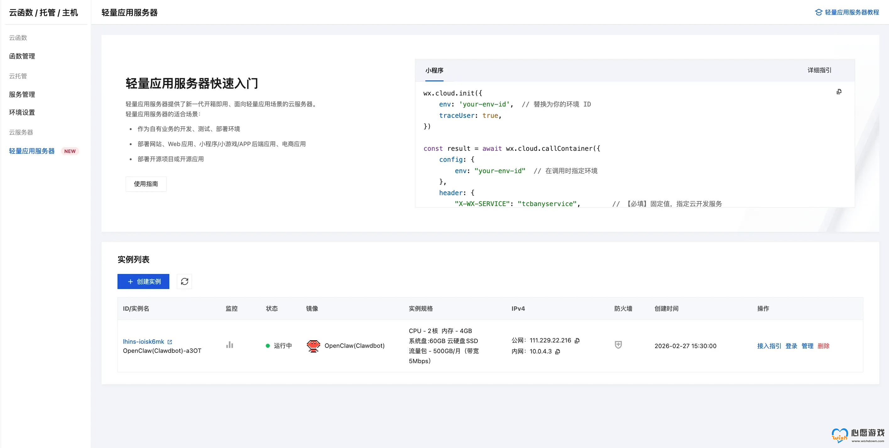Copy the code snippet with copy icon
889x448 pixels.
tap(839, 91)
